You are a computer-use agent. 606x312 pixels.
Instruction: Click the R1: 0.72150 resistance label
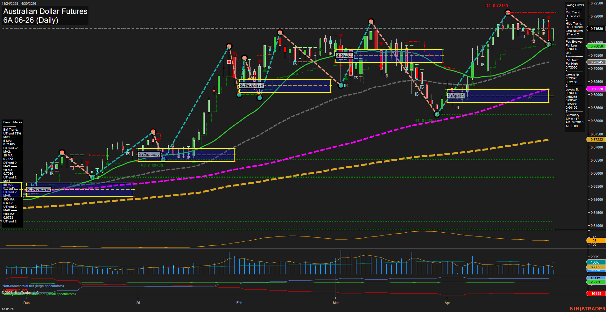pyautogui.click(x=496, y=5)
